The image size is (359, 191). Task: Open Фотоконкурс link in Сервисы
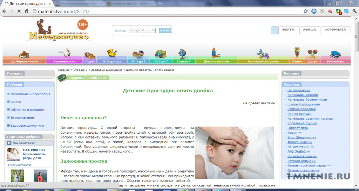click(300, 142)
